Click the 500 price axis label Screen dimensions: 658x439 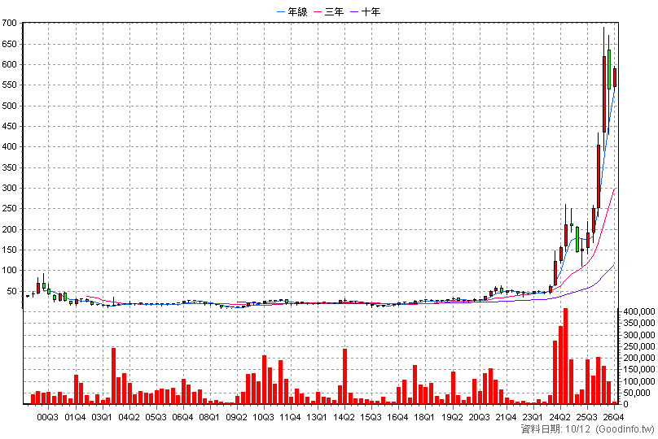9,106
